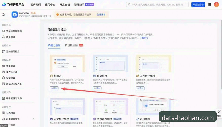The height and width of the screenshot is (127, 222).
Task: Click the 版本管理与发布 upload icon
Action: tap(3, 98)
